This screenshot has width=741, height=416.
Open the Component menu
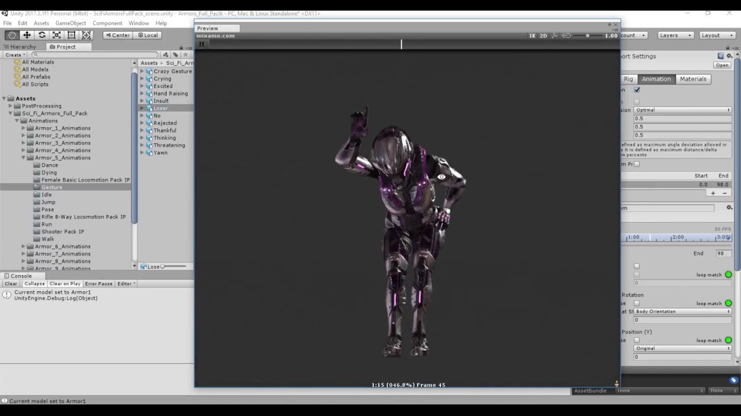(x=107, y=23)
